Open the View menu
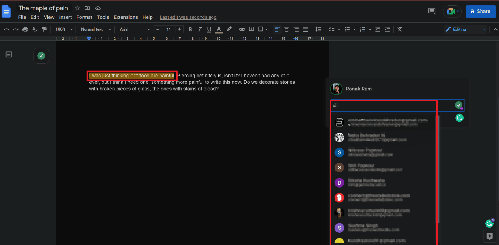This screenshot has height=245, width=499. click(49, 17)
